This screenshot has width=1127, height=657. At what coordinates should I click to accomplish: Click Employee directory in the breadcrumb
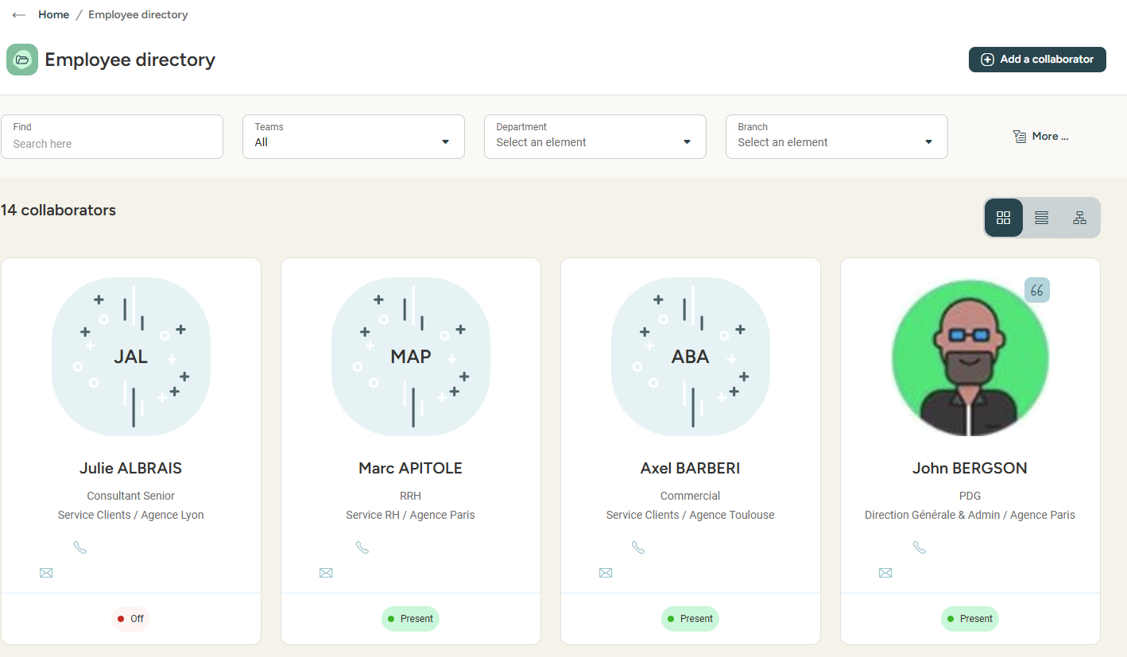tap(138, 15)
